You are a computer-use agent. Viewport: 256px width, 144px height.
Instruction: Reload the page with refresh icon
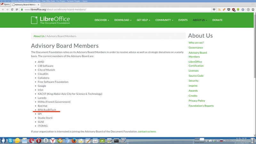coord(12,10)
